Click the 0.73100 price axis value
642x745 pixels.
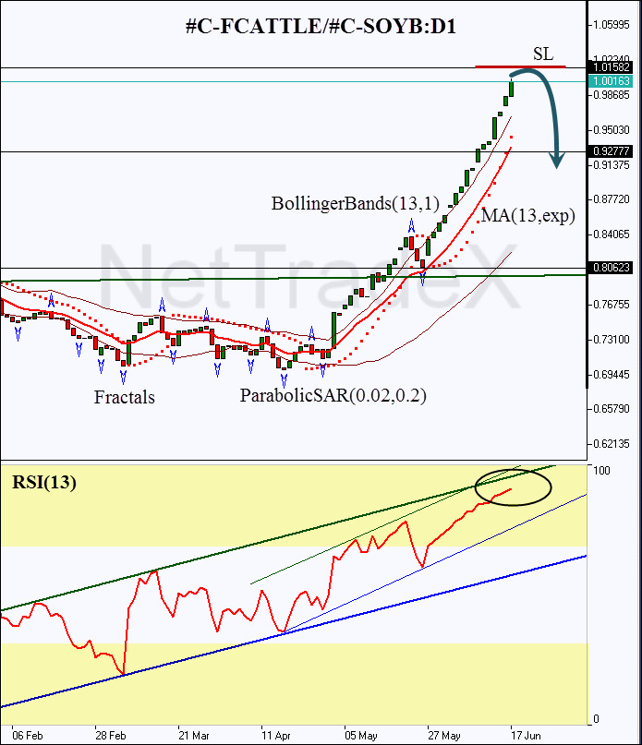click(x=612, y=339)
